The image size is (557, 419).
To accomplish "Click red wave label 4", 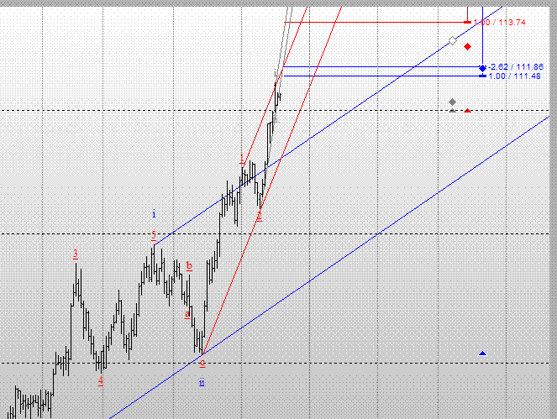I will [x=100, y=380].
